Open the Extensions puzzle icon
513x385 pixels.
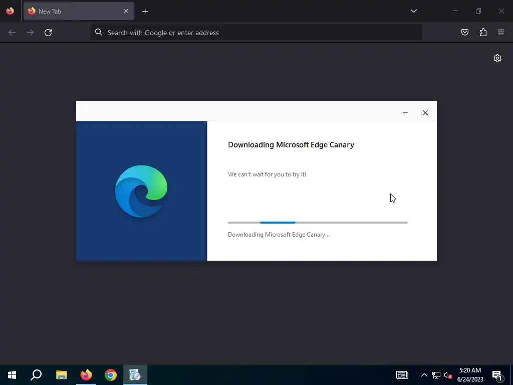click(483, 32)
